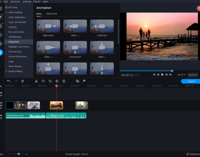Choose the Downward animation preset
Image resolution: width=200 pixels, height=157 pixels.
click(x=75, y=48)
